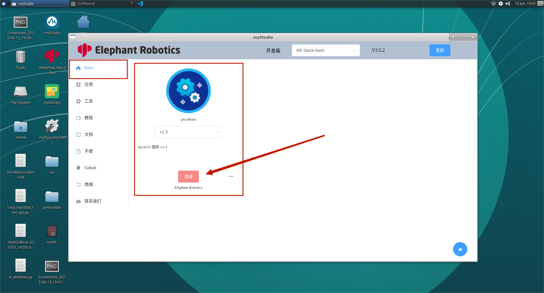Open the 文档 documentation book icon
The height and width of the screenshot is (293, 544).
78,134
